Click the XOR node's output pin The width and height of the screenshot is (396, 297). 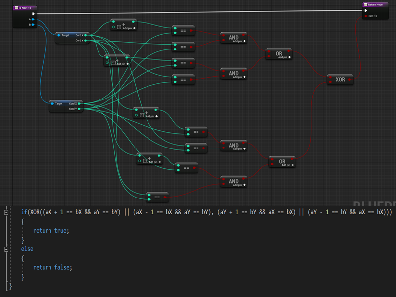coord(350,80)
